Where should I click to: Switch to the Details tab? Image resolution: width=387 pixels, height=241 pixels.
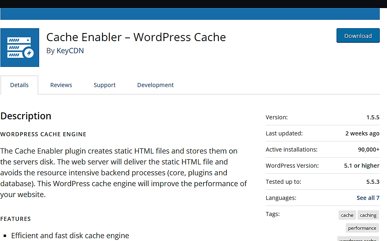tap(19, 85)
